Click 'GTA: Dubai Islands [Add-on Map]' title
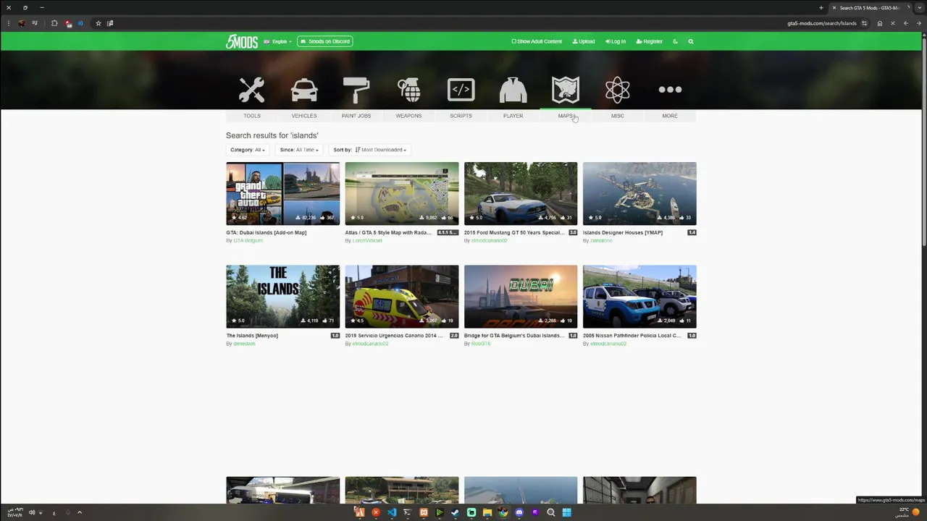The image size is (927, 521). 266,232
